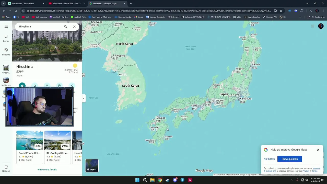Click the South Korea map label

tap(130, 86)
